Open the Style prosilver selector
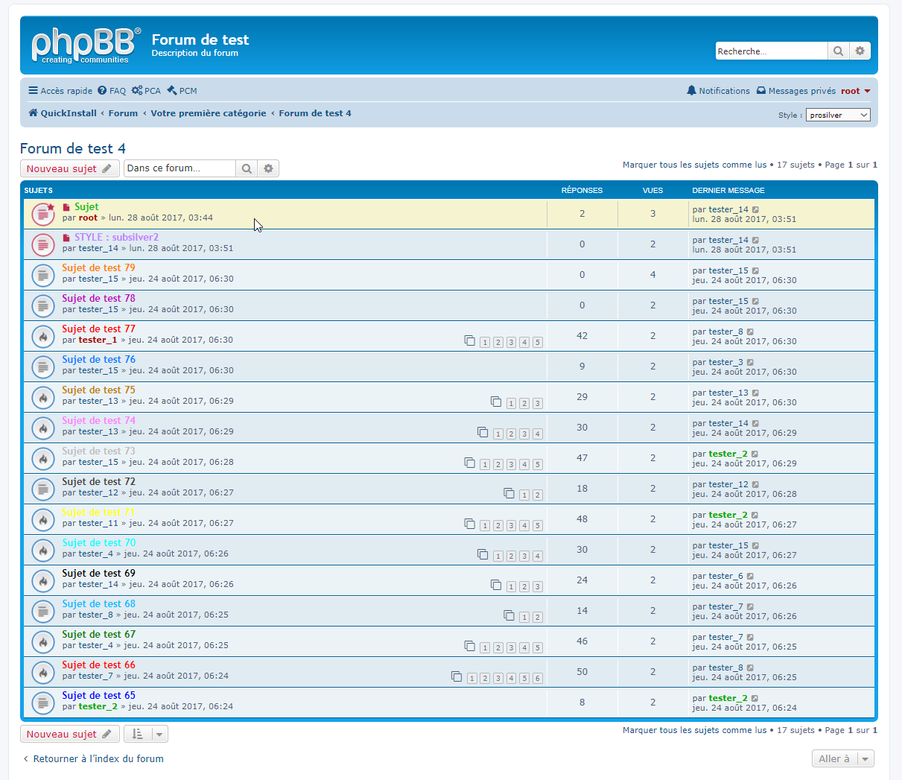 838,115
